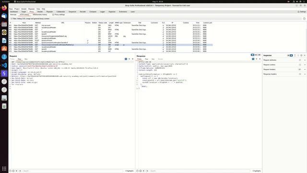Switch Response view to Raw tab

pyautogui.click(x=146, y=59)
